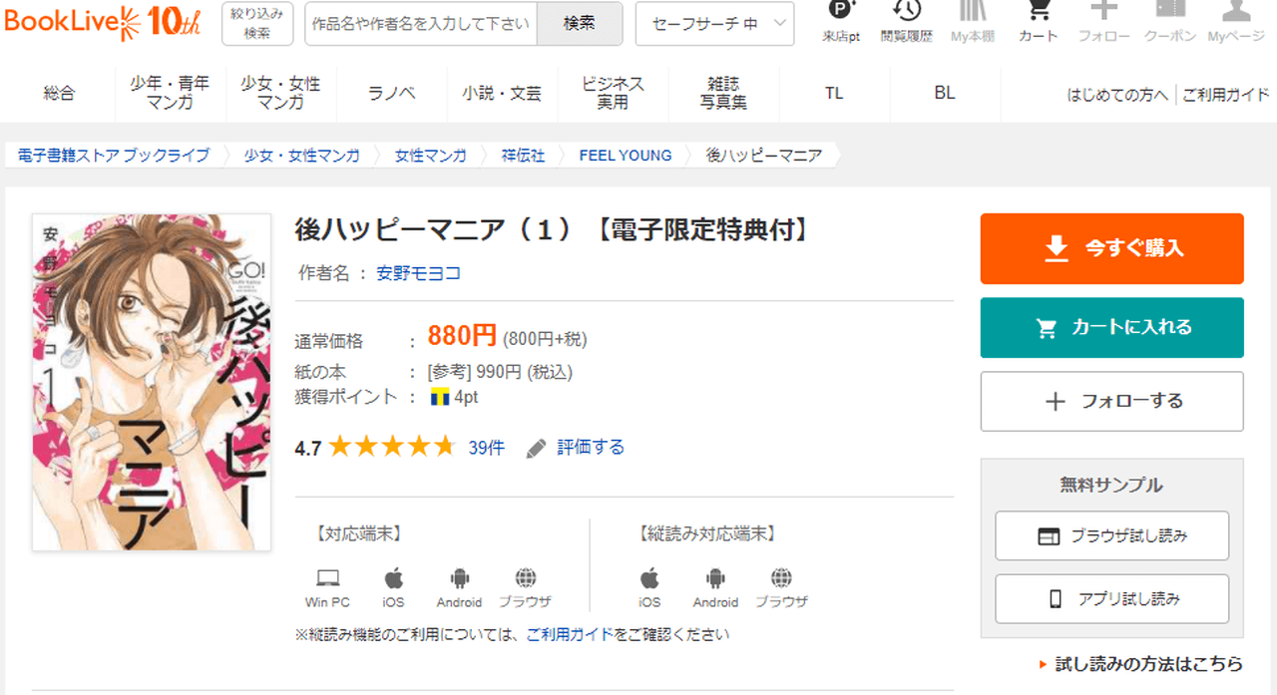Click the 評価する pencil icon
1277x695 pixels.
pos(537,448)
